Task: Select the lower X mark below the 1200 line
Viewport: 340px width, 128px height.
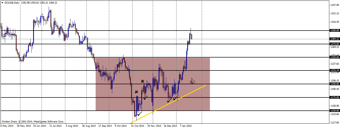Action: 136,92
